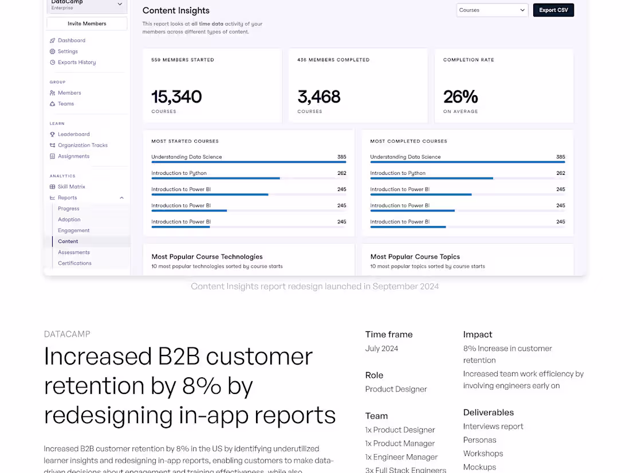The image size is (630, 473).
Task: Switch to the Engagement report
Action: 73,230
